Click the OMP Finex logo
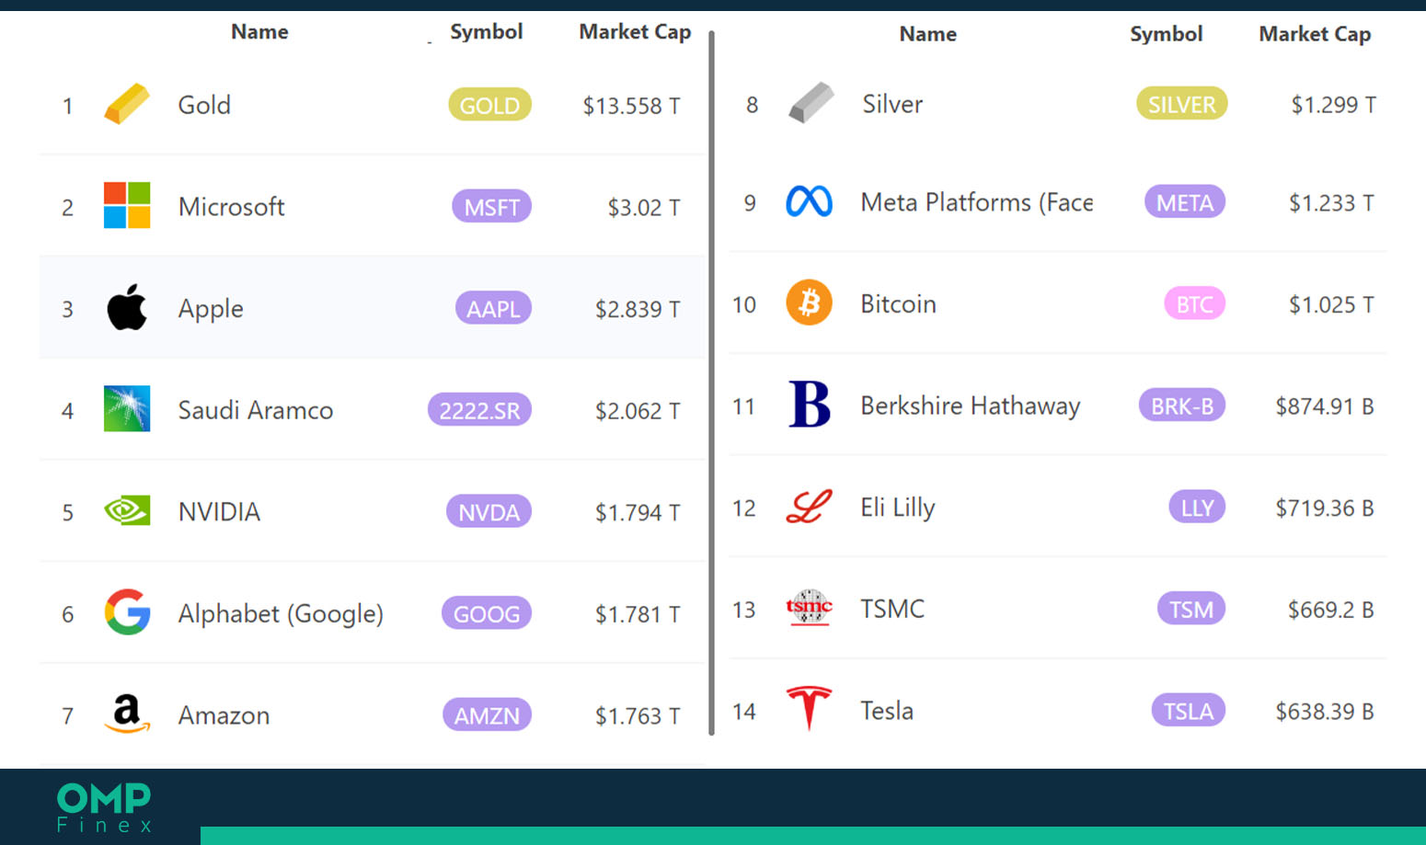 [x=104, y=807]
